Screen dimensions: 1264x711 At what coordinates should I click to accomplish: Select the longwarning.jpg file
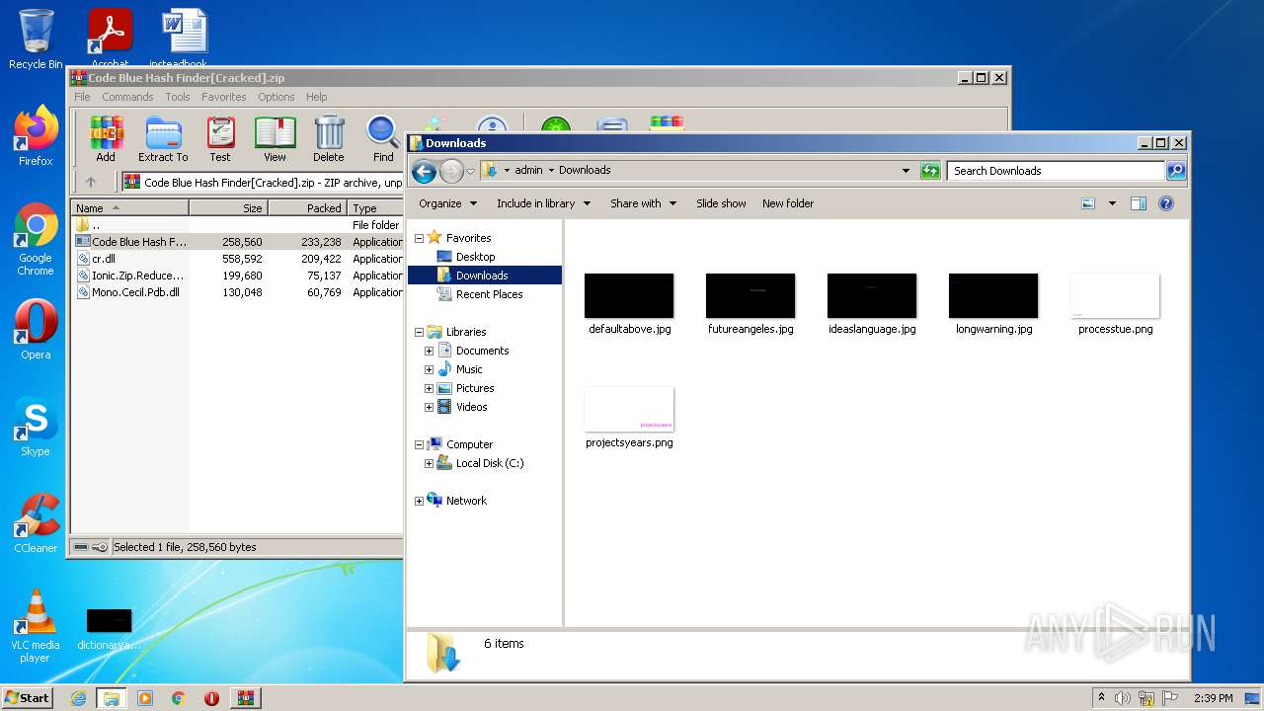click(993, 304)
